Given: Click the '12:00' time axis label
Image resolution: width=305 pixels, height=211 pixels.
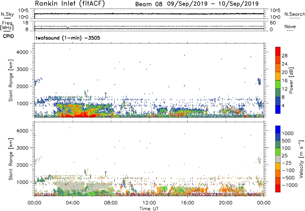Looking at the screenshot, I should point(149,203).
